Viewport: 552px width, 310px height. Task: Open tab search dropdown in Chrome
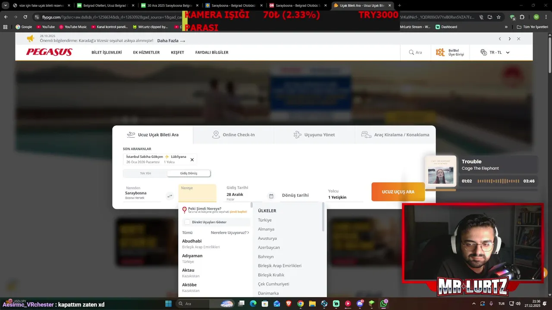[6, 6]
